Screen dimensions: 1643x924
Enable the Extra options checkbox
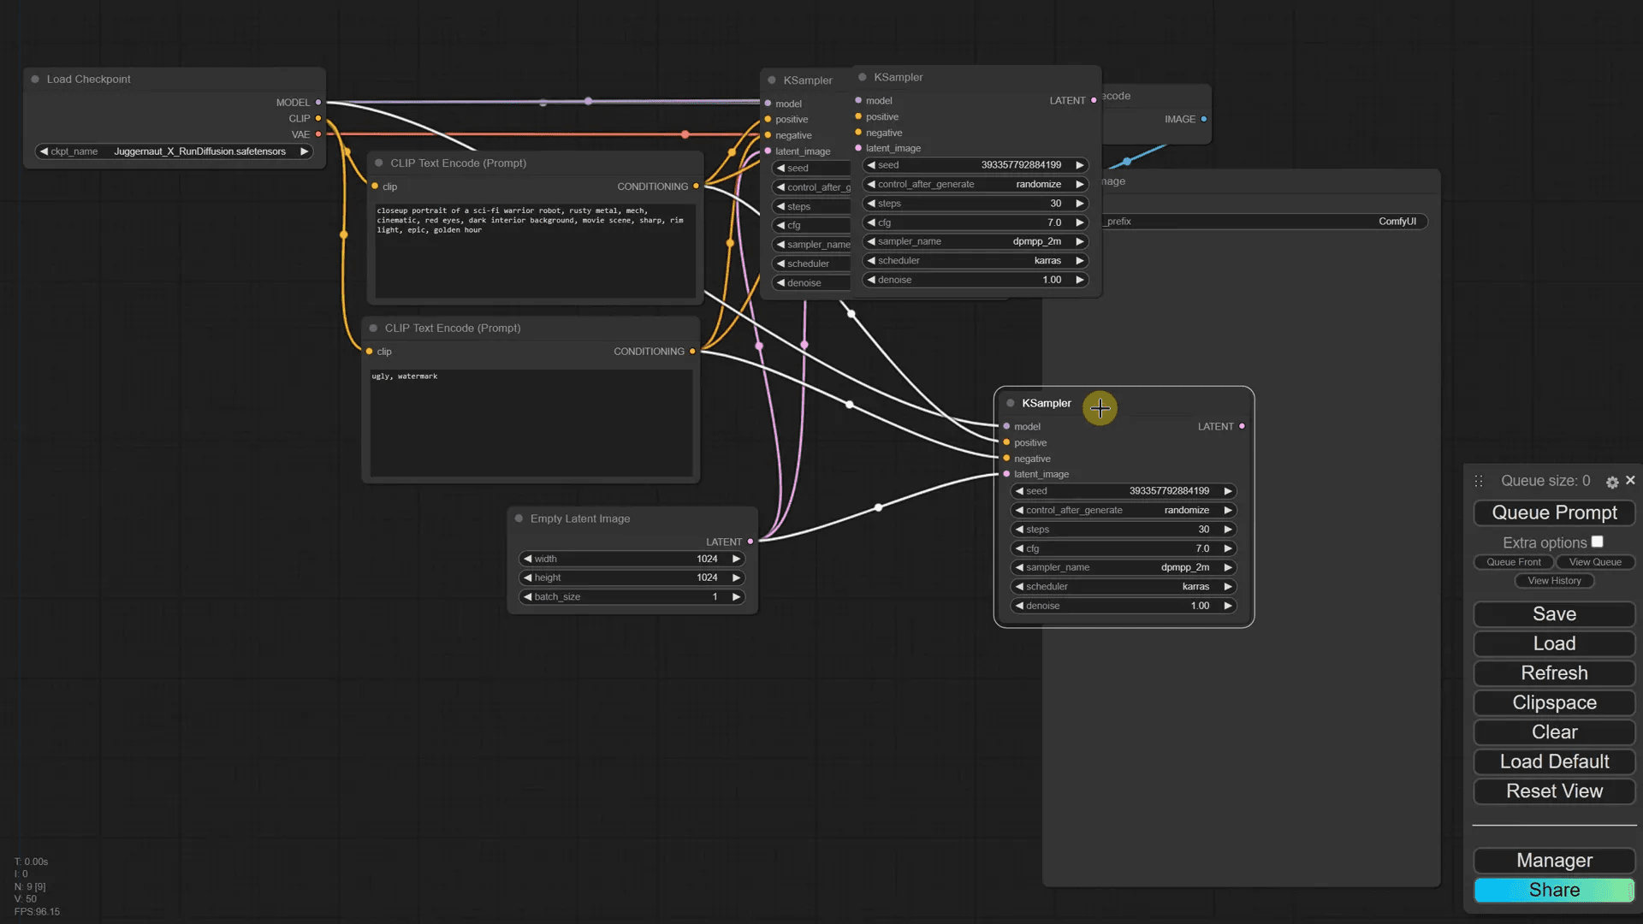click(1599, 541)
